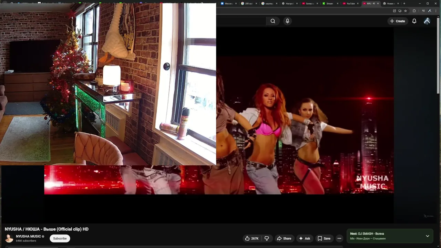Open the Chrome three-dot menu
The width and height of the screenshot is (441, 248).
click(x=435, y=11)
